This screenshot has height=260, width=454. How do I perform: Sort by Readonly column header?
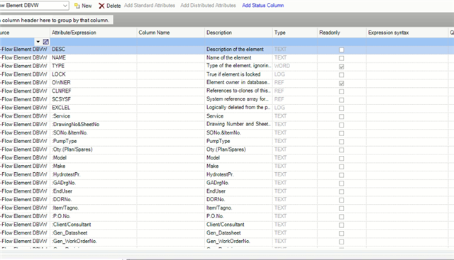342,33
